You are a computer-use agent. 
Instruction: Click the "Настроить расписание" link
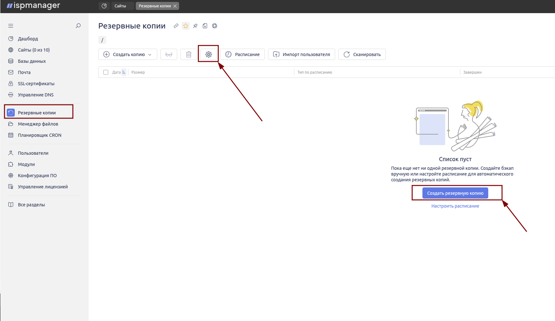pyautogui.click(x=455, y=206)
